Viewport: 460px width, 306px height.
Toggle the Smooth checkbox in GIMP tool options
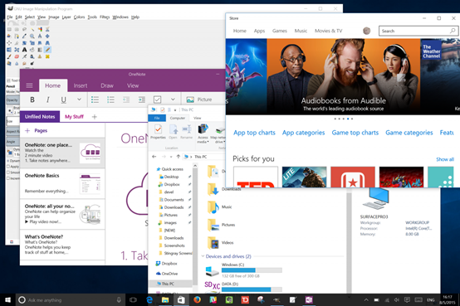pyautogui.click(x=8, y=172)
